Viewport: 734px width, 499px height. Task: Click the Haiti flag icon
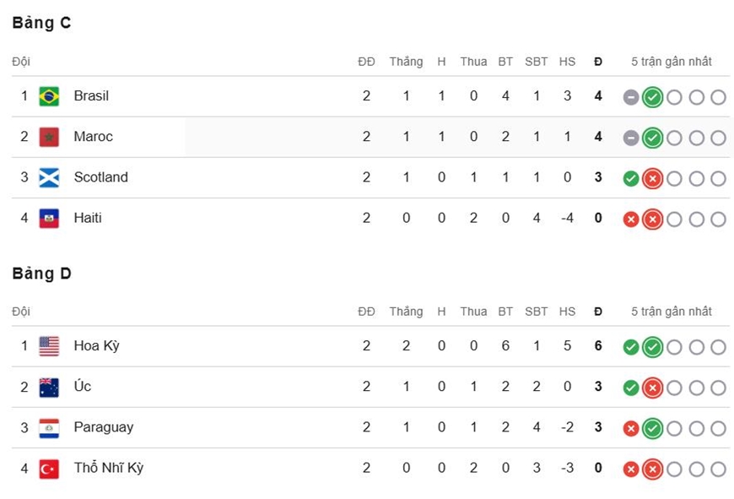coord(49,219)
